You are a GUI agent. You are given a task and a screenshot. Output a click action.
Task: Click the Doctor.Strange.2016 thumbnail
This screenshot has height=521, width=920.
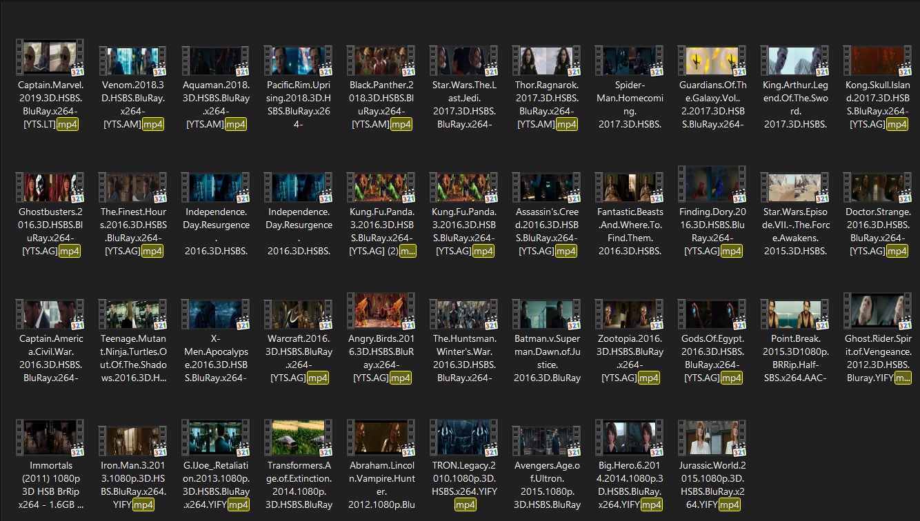(877, 187)
